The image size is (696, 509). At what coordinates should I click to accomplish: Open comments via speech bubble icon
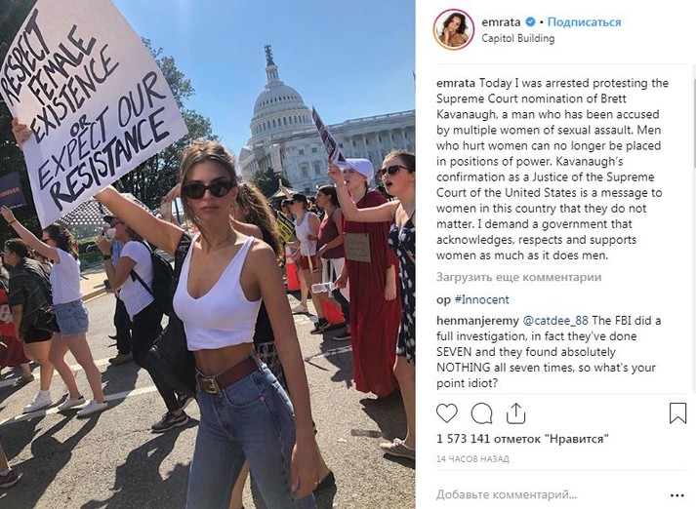click(481, 413)
